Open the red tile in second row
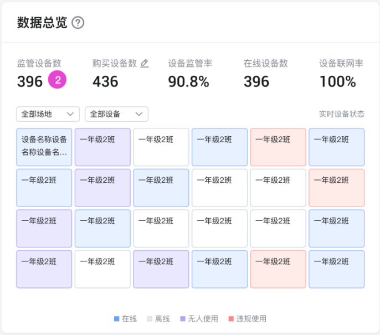This screenshot has height=335, width=380. [x=337, y=188]
